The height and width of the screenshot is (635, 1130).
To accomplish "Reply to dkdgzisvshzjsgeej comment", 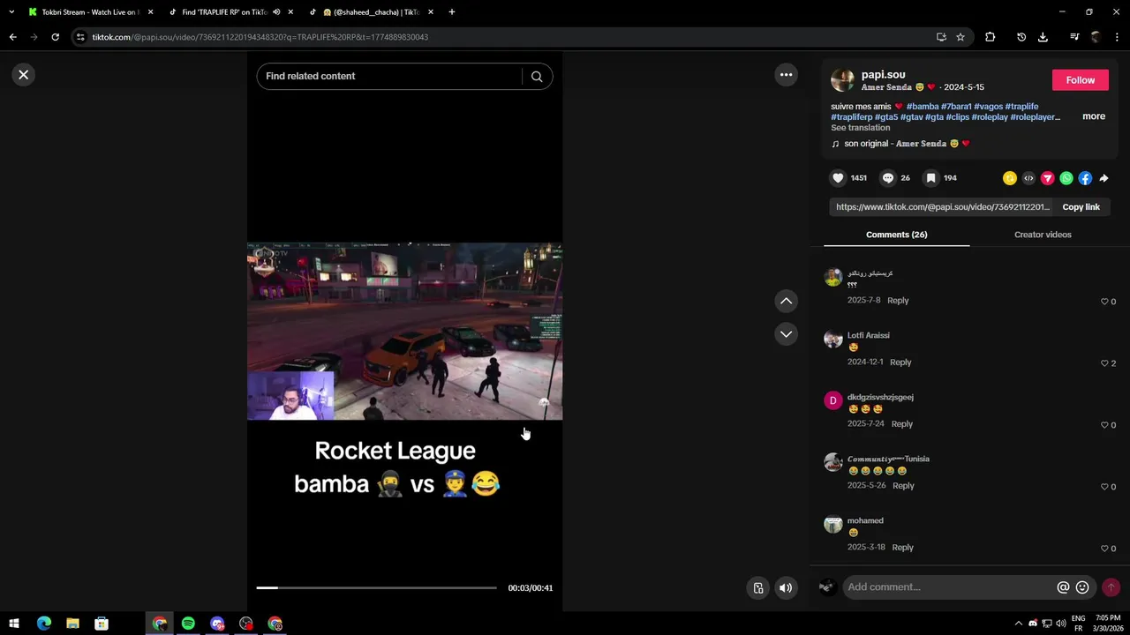I will pos(901,424).
